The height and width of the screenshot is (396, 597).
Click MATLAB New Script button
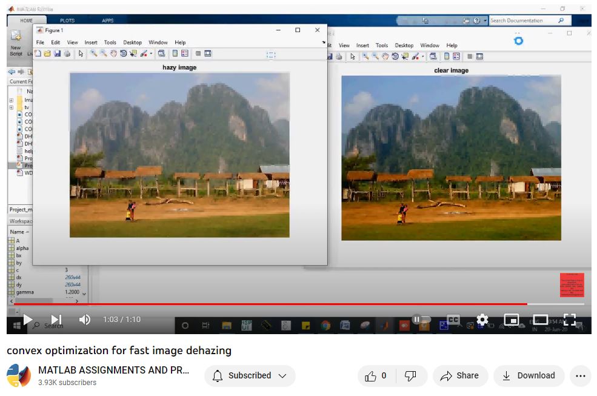point(16,42)
